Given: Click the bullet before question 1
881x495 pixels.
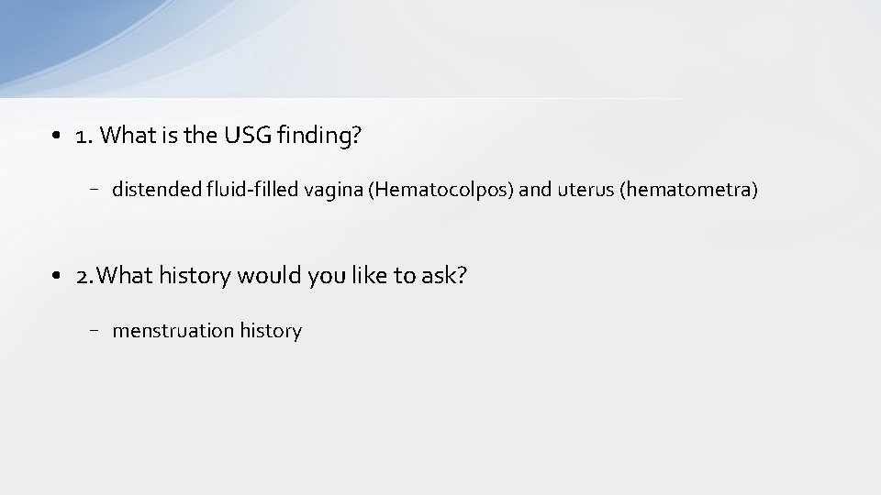Looking at the screenshot, I should (x=57, y=137).
